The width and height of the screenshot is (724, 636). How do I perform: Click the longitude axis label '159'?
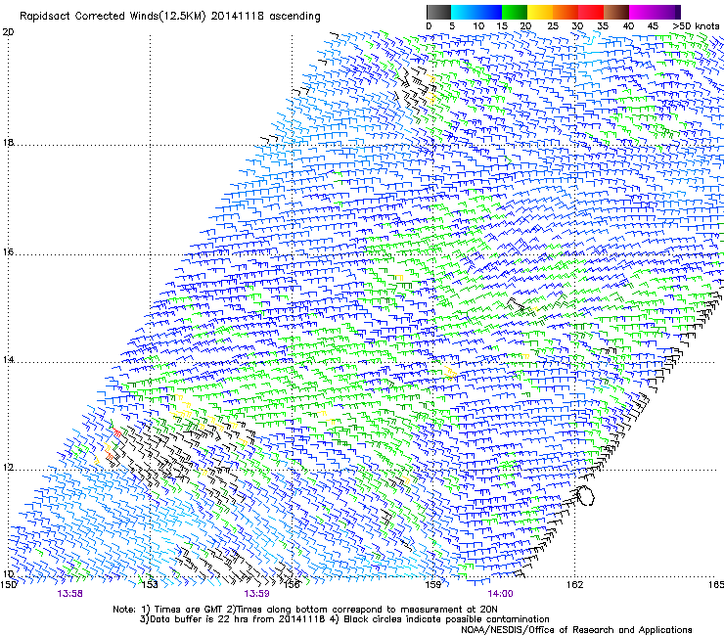433,585
